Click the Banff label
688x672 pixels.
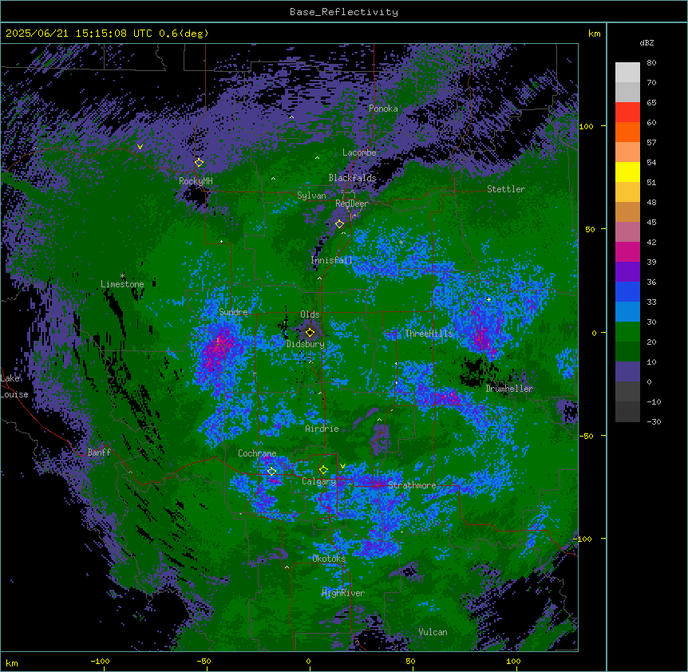[99, 453]
